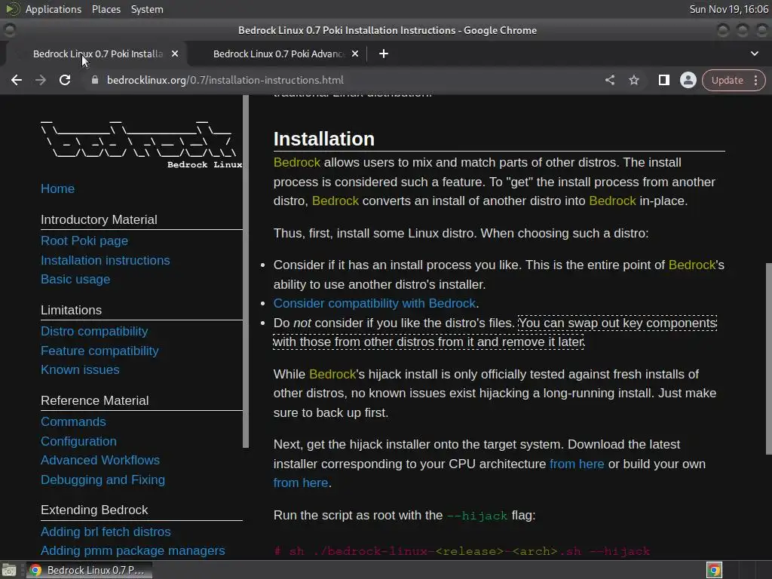772x579 pixels.
Task: Follow the Consider compatibility with Bedrock link
Action: point(375,303)
